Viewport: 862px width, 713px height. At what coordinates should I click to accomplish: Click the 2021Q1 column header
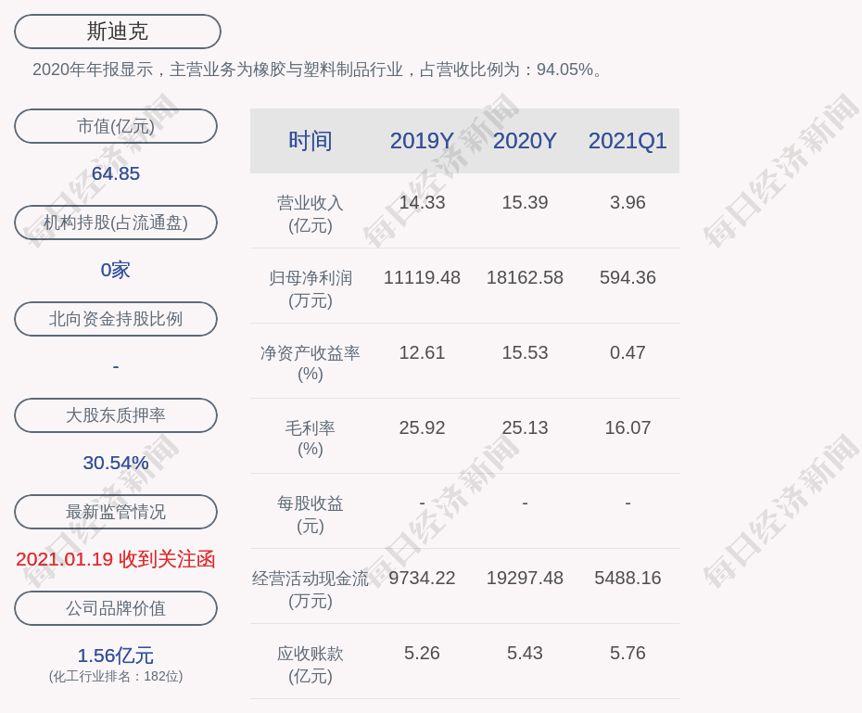pyautogui.click(x=627, y=141)
